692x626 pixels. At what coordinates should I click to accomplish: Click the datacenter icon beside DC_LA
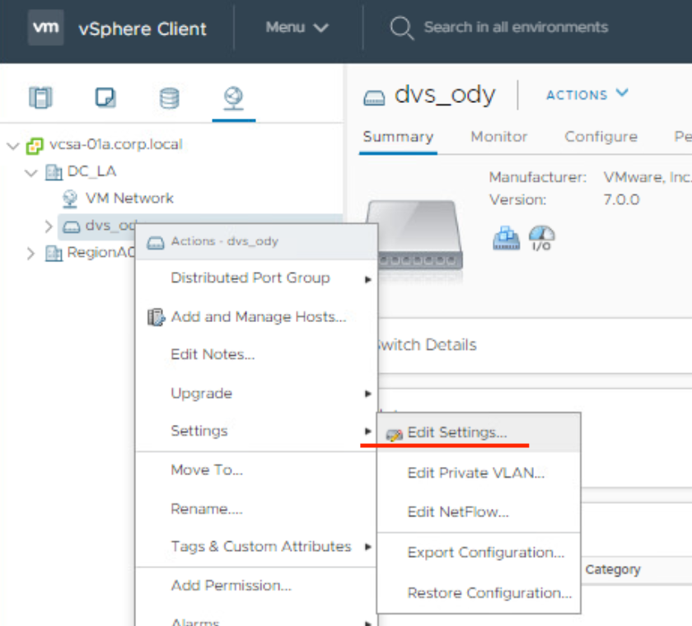click(54, 172)
